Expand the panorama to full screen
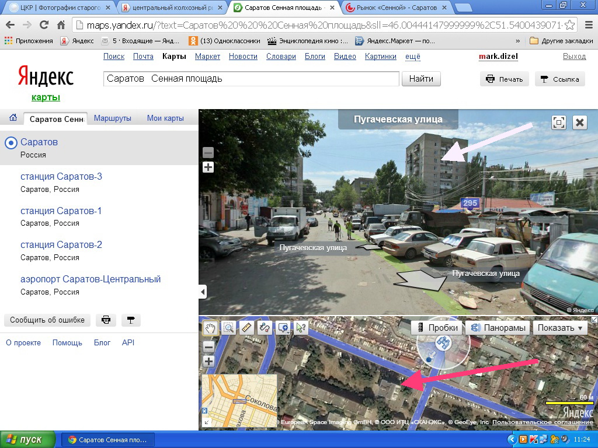This screenshot has height=448, width=598. [559, 123]
